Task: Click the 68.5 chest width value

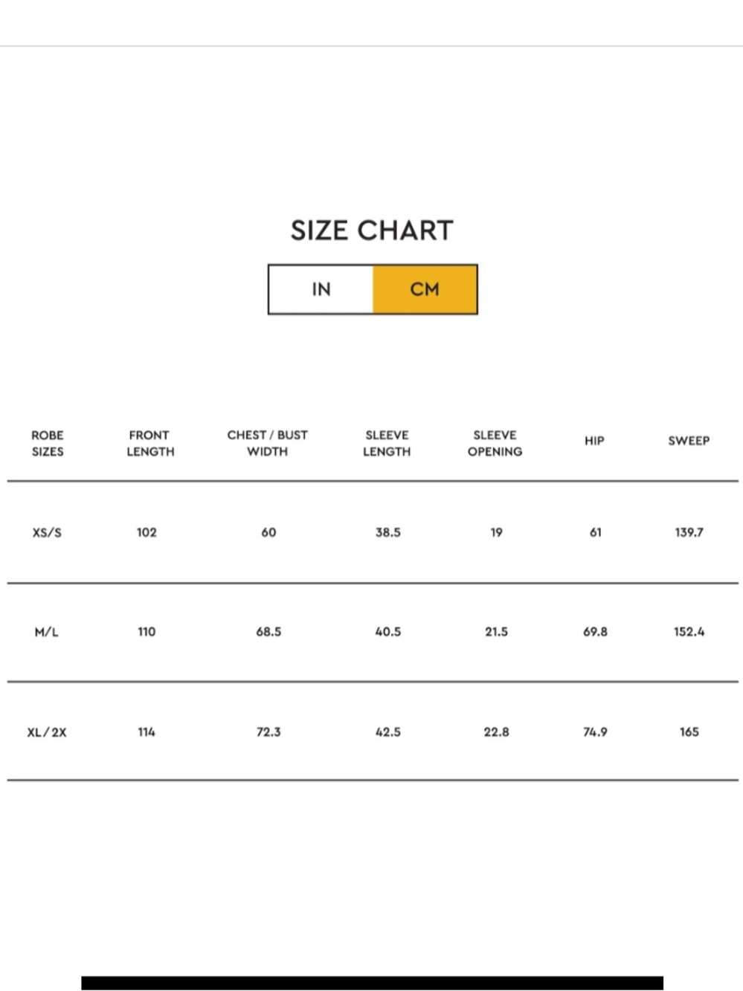Action: (x=268, y=632)
